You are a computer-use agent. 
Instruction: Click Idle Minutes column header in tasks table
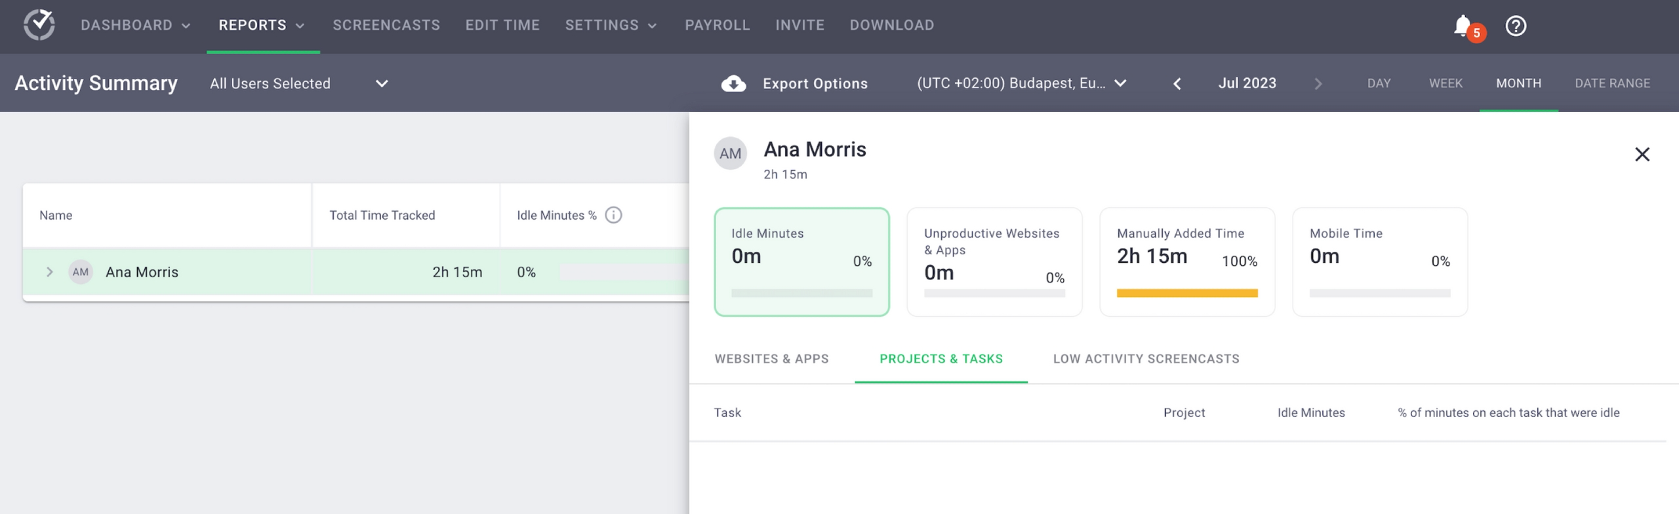[x=1311, y=412]
